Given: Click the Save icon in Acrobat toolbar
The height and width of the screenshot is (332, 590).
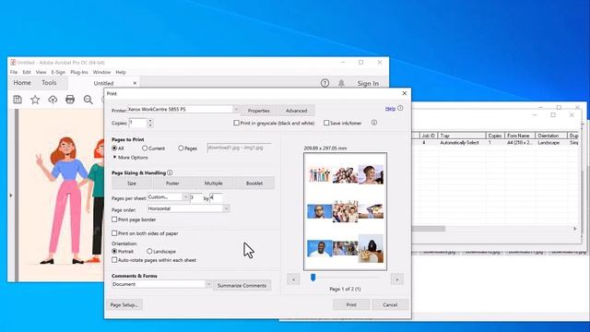Looking at the screenshot, I should [18, 100].
